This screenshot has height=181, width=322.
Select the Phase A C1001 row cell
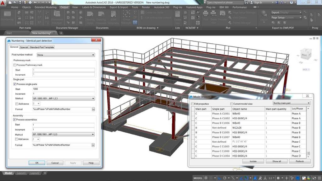pos(221,114)
